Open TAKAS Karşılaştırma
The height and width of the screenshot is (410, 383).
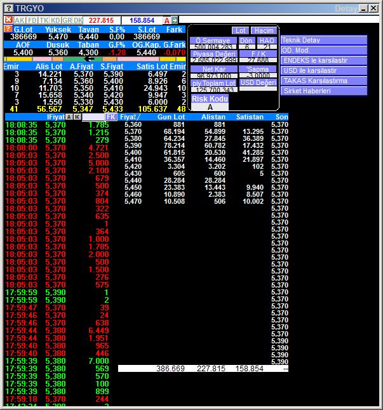click(x=324, y=81)
